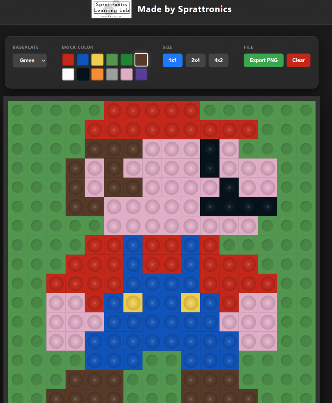
Task: Select the blue brick color swatch
Action: [83, 60]
